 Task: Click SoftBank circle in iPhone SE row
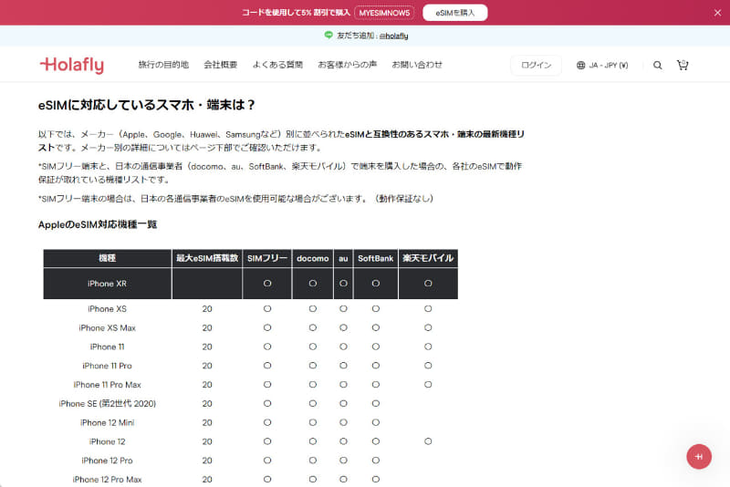point(376,404)
